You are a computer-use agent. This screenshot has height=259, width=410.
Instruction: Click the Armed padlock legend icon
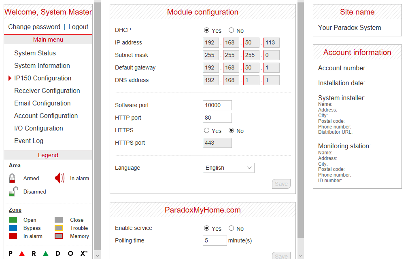(x=12, y=178)
